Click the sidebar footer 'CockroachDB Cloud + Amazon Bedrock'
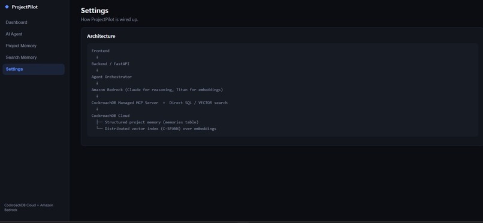The height and width of the screenshot is (223, 483). click(x=29, y=207)
